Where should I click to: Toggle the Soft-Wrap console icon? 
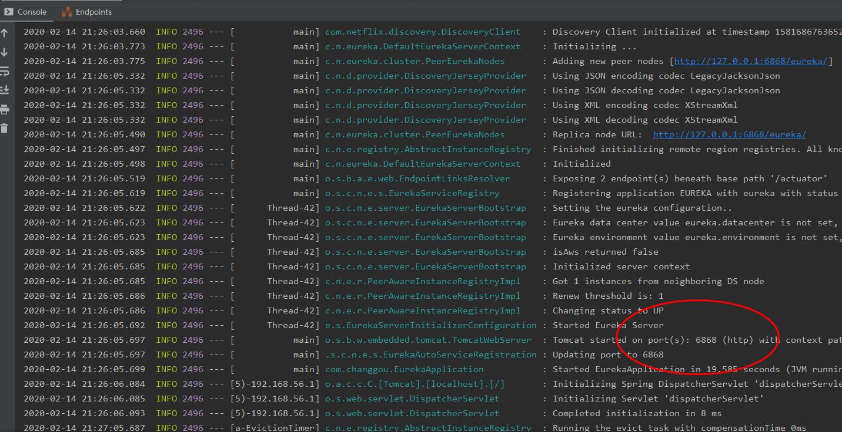point(5,71)
